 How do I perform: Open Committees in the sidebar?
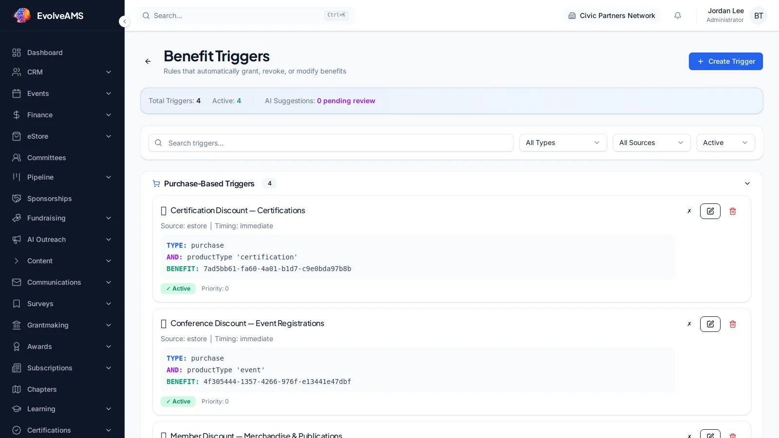click(62, 158)
